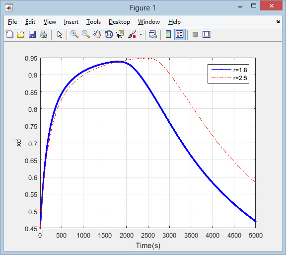Open a file with the folder icon
The height and width of the screenshot is (255, 286).
click(x=21, y=34)
